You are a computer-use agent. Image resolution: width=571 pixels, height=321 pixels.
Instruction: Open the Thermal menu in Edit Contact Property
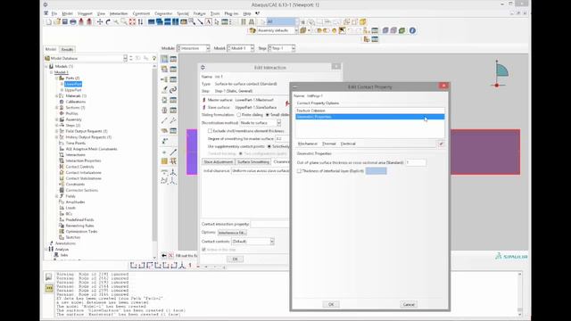coord(329,144)
